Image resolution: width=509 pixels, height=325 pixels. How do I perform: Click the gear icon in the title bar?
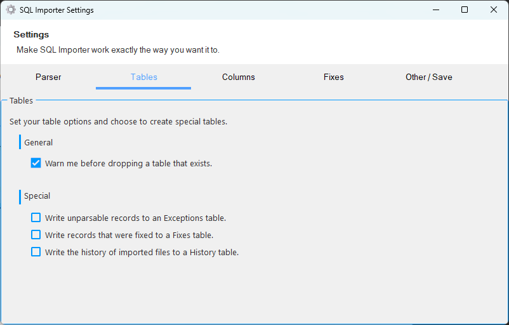11,10
